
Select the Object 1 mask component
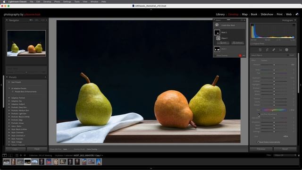218,38
